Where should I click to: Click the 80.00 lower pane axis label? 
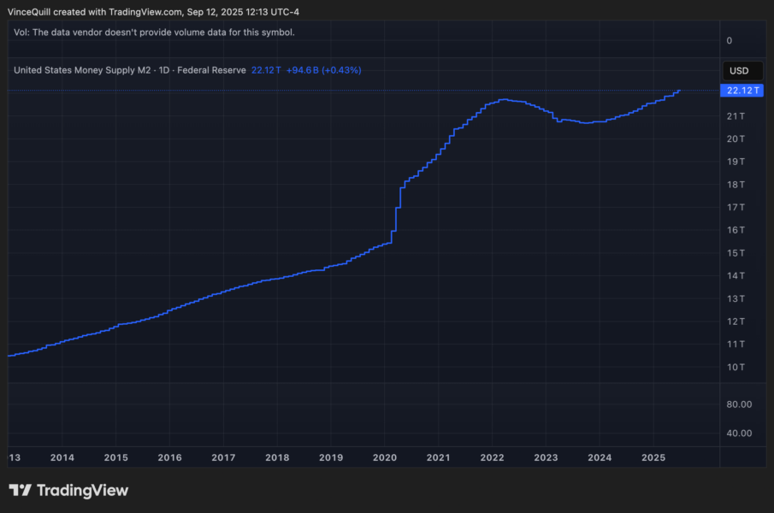click(739, 404)
